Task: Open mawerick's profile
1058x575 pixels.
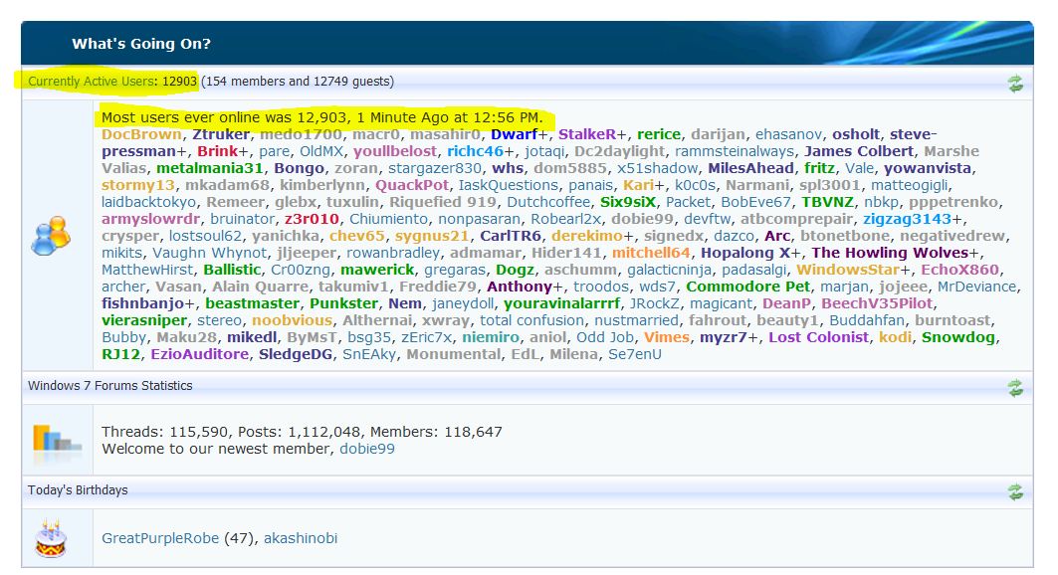Action: click(x=377, y=270)
